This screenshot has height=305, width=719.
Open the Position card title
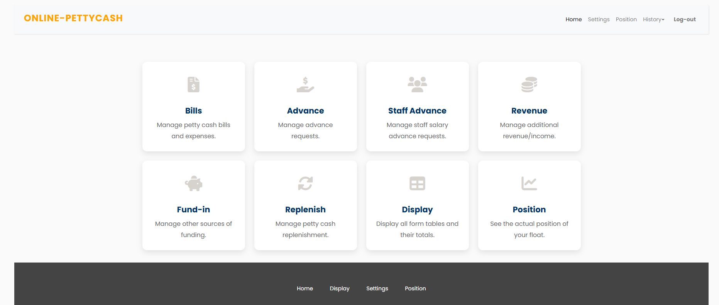point(529,210)
